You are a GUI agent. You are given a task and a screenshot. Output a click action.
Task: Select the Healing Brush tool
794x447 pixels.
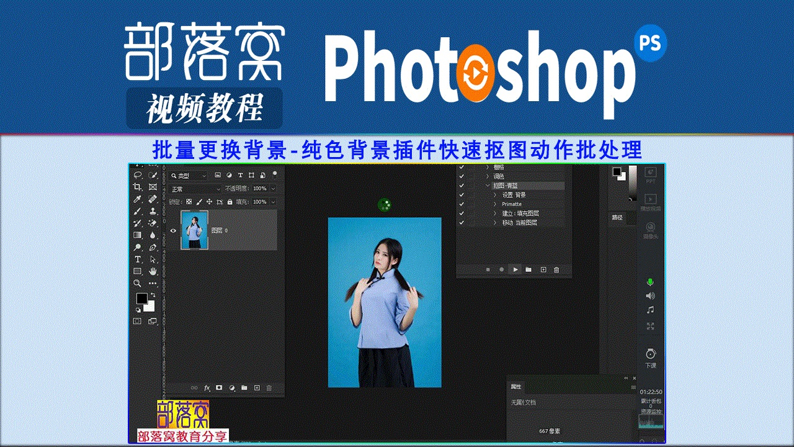pos(153,199)
